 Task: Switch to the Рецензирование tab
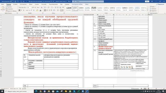(x=53, y=4)
